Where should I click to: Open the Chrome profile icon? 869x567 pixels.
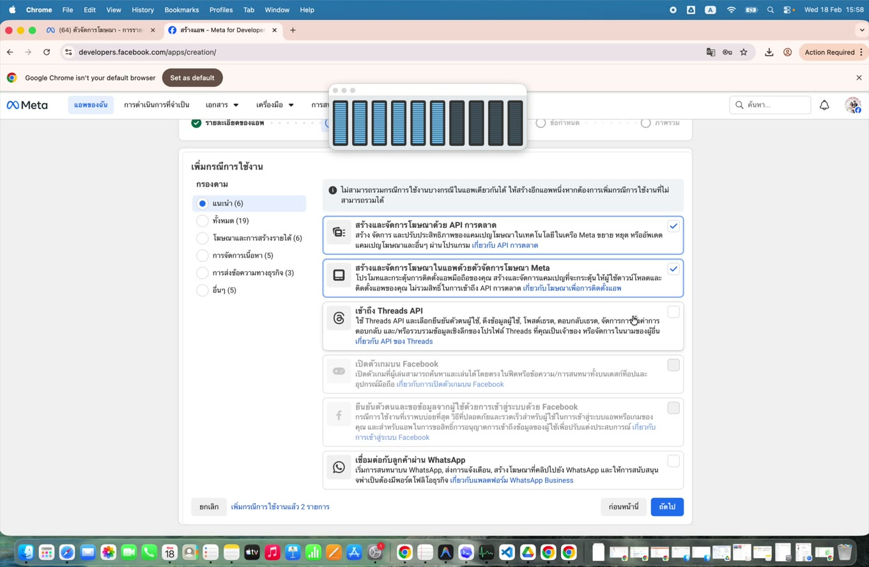(788, 52)
